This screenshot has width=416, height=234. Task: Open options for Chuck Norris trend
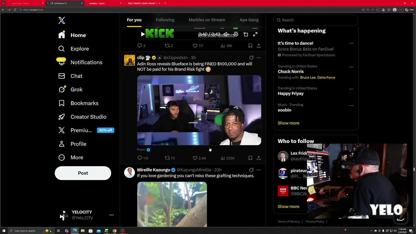pyautogui.click(x=351, y=67)
